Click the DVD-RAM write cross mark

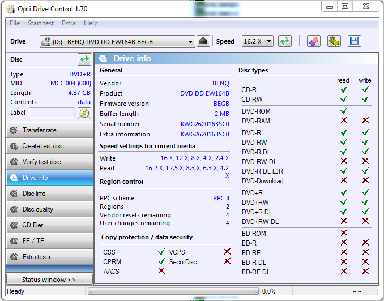point(365,120)
